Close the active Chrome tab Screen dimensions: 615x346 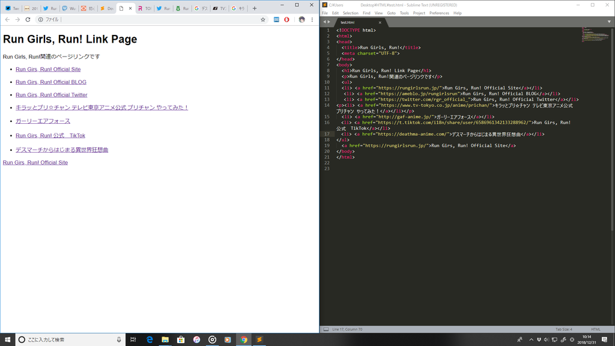[x=130, y=8]
